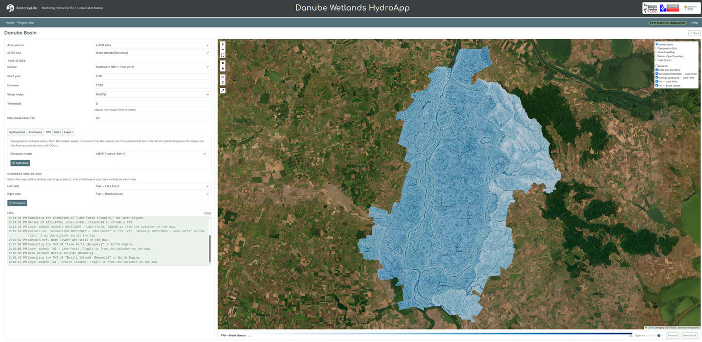702x342 pixels.
Task: Click the End year field
Action: (x=152, y=85)
